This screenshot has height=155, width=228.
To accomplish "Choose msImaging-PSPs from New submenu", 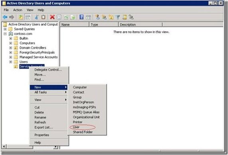I will 87,107.
